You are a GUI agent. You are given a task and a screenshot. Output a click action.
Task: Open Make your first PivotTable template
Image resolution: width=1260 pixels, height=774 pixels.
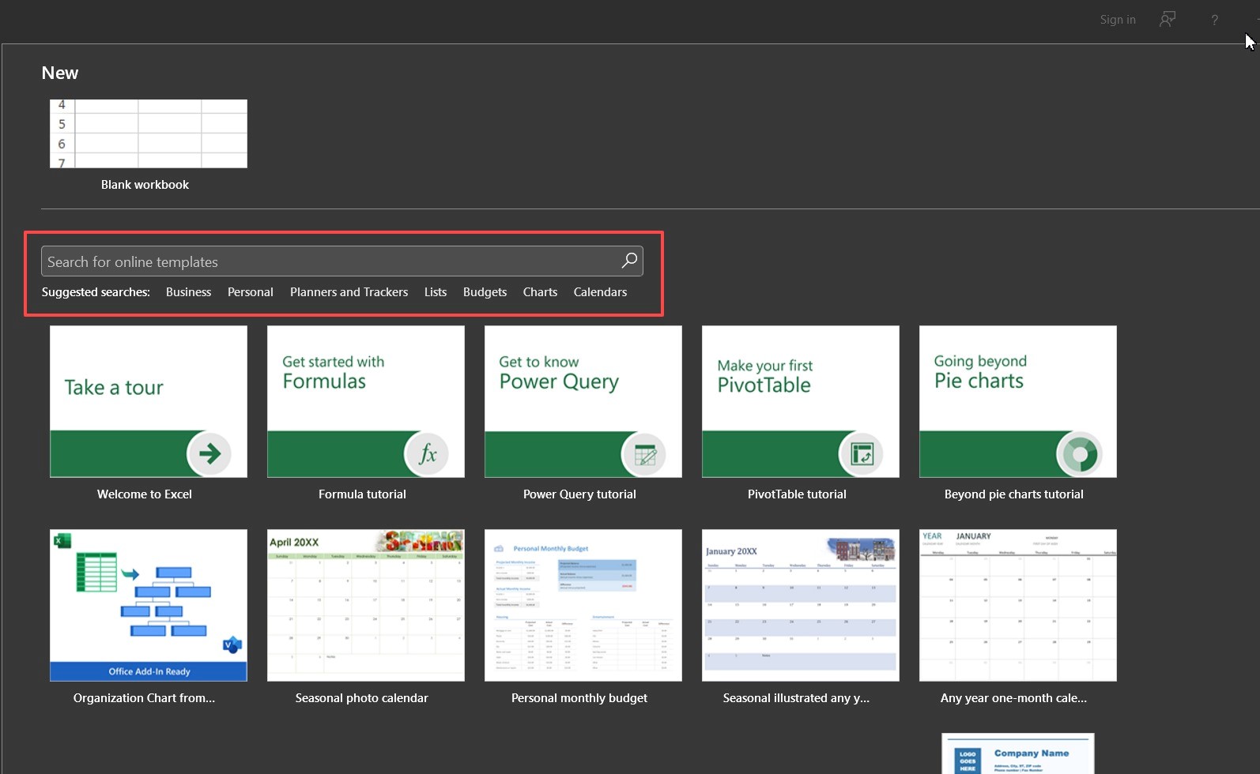[801, 401]
